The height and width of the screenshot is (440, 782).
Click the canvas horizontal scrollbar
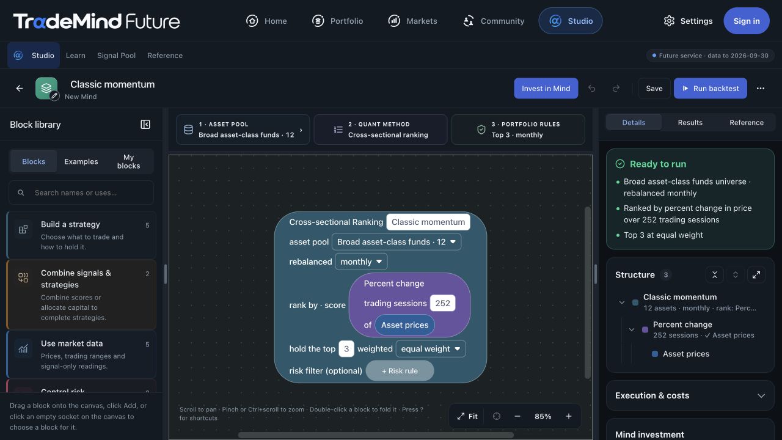tap(376, 435)
